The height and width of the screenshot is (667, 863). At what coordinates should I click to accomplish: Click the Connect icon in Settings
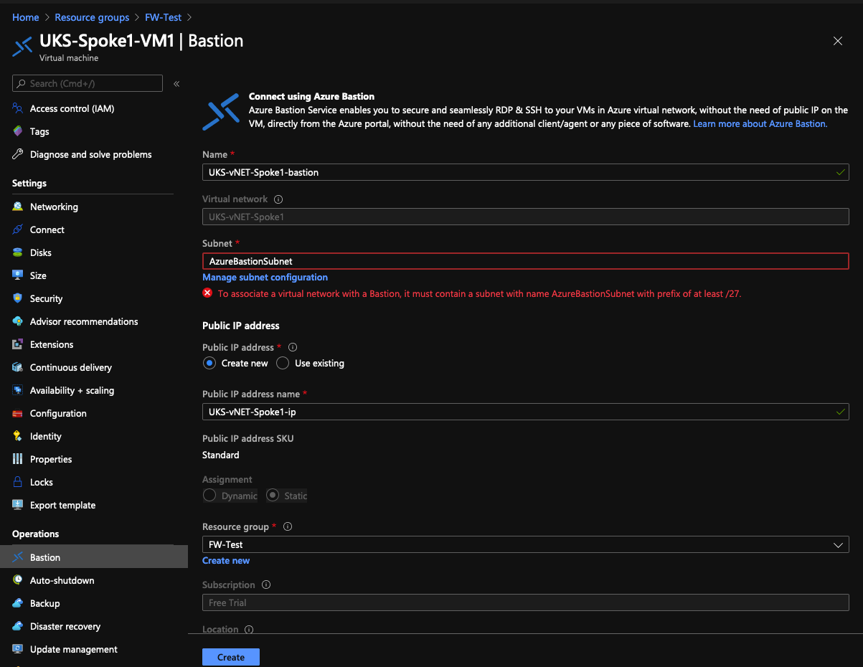(18, 230)
